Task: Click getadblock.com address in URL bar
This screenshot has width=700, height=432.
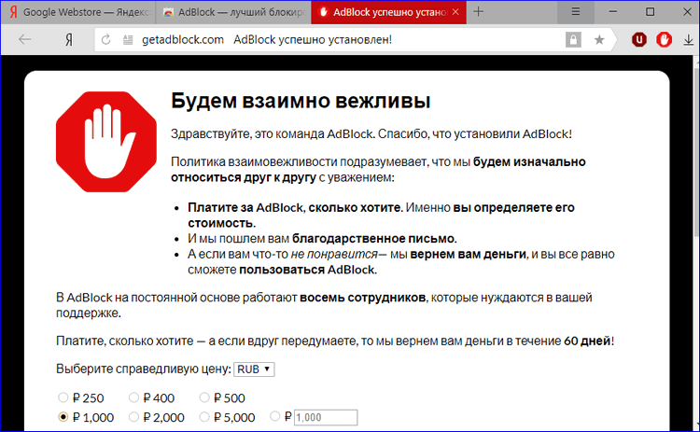Action: pyautogui.click(x=183, y=40)
